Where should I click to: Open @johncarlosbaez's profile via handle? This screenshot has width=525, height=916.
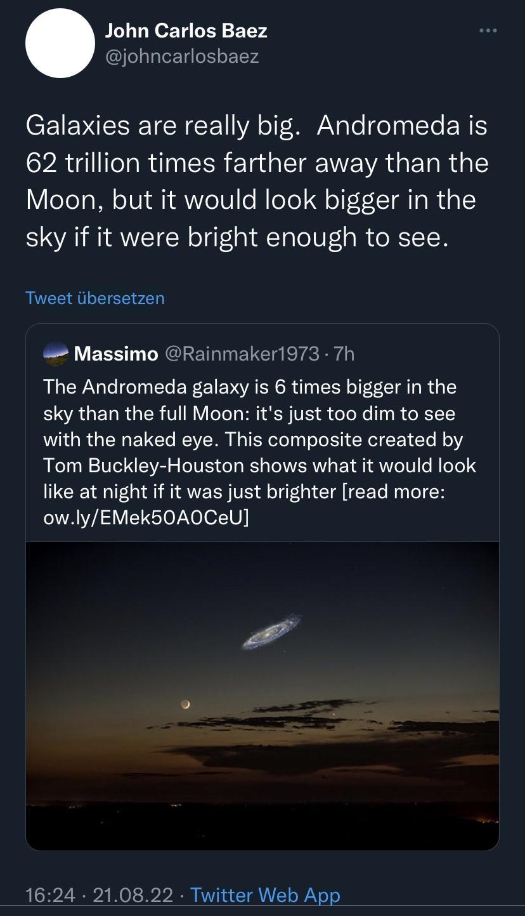(x=182, y=56)
